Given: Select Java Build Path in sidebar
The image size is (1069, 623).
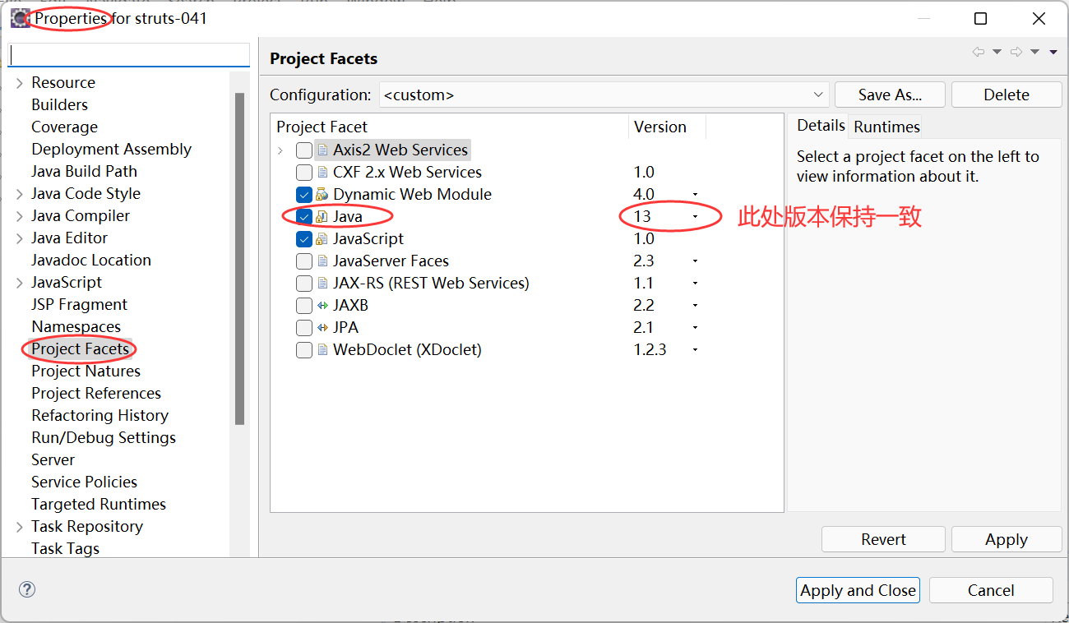Looking at the screenshot, I should point(84,171).
